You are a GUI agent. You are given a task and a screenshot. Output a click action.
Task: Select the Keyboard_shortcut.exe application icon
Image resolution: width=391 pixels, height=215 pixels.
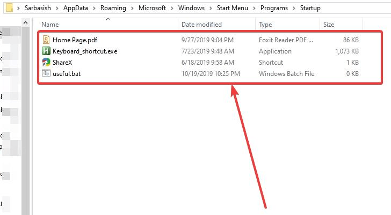(x=46, y=51)
